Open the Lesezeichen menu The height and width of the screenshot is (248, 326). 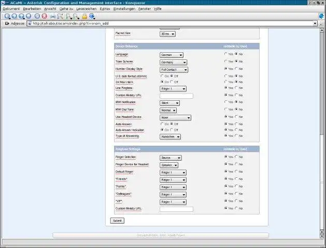(86, 9)
